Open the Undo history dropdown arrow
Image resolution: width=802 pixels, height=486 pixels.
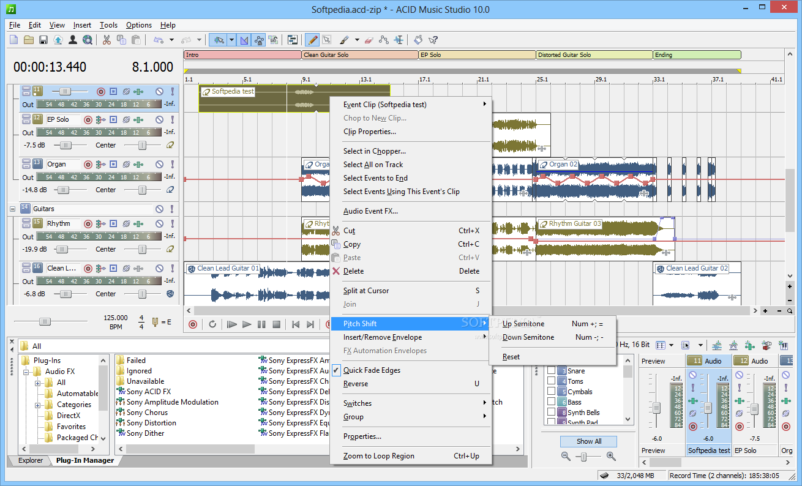point(171,40)
